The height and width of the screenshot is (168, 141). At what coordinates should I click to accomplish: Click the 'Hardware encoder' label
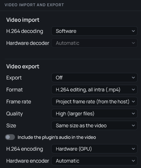click(x=28, y=161)
